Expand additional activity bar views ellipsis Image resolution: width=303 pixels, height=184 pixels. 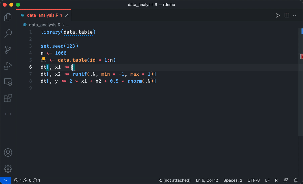(8, 114)
